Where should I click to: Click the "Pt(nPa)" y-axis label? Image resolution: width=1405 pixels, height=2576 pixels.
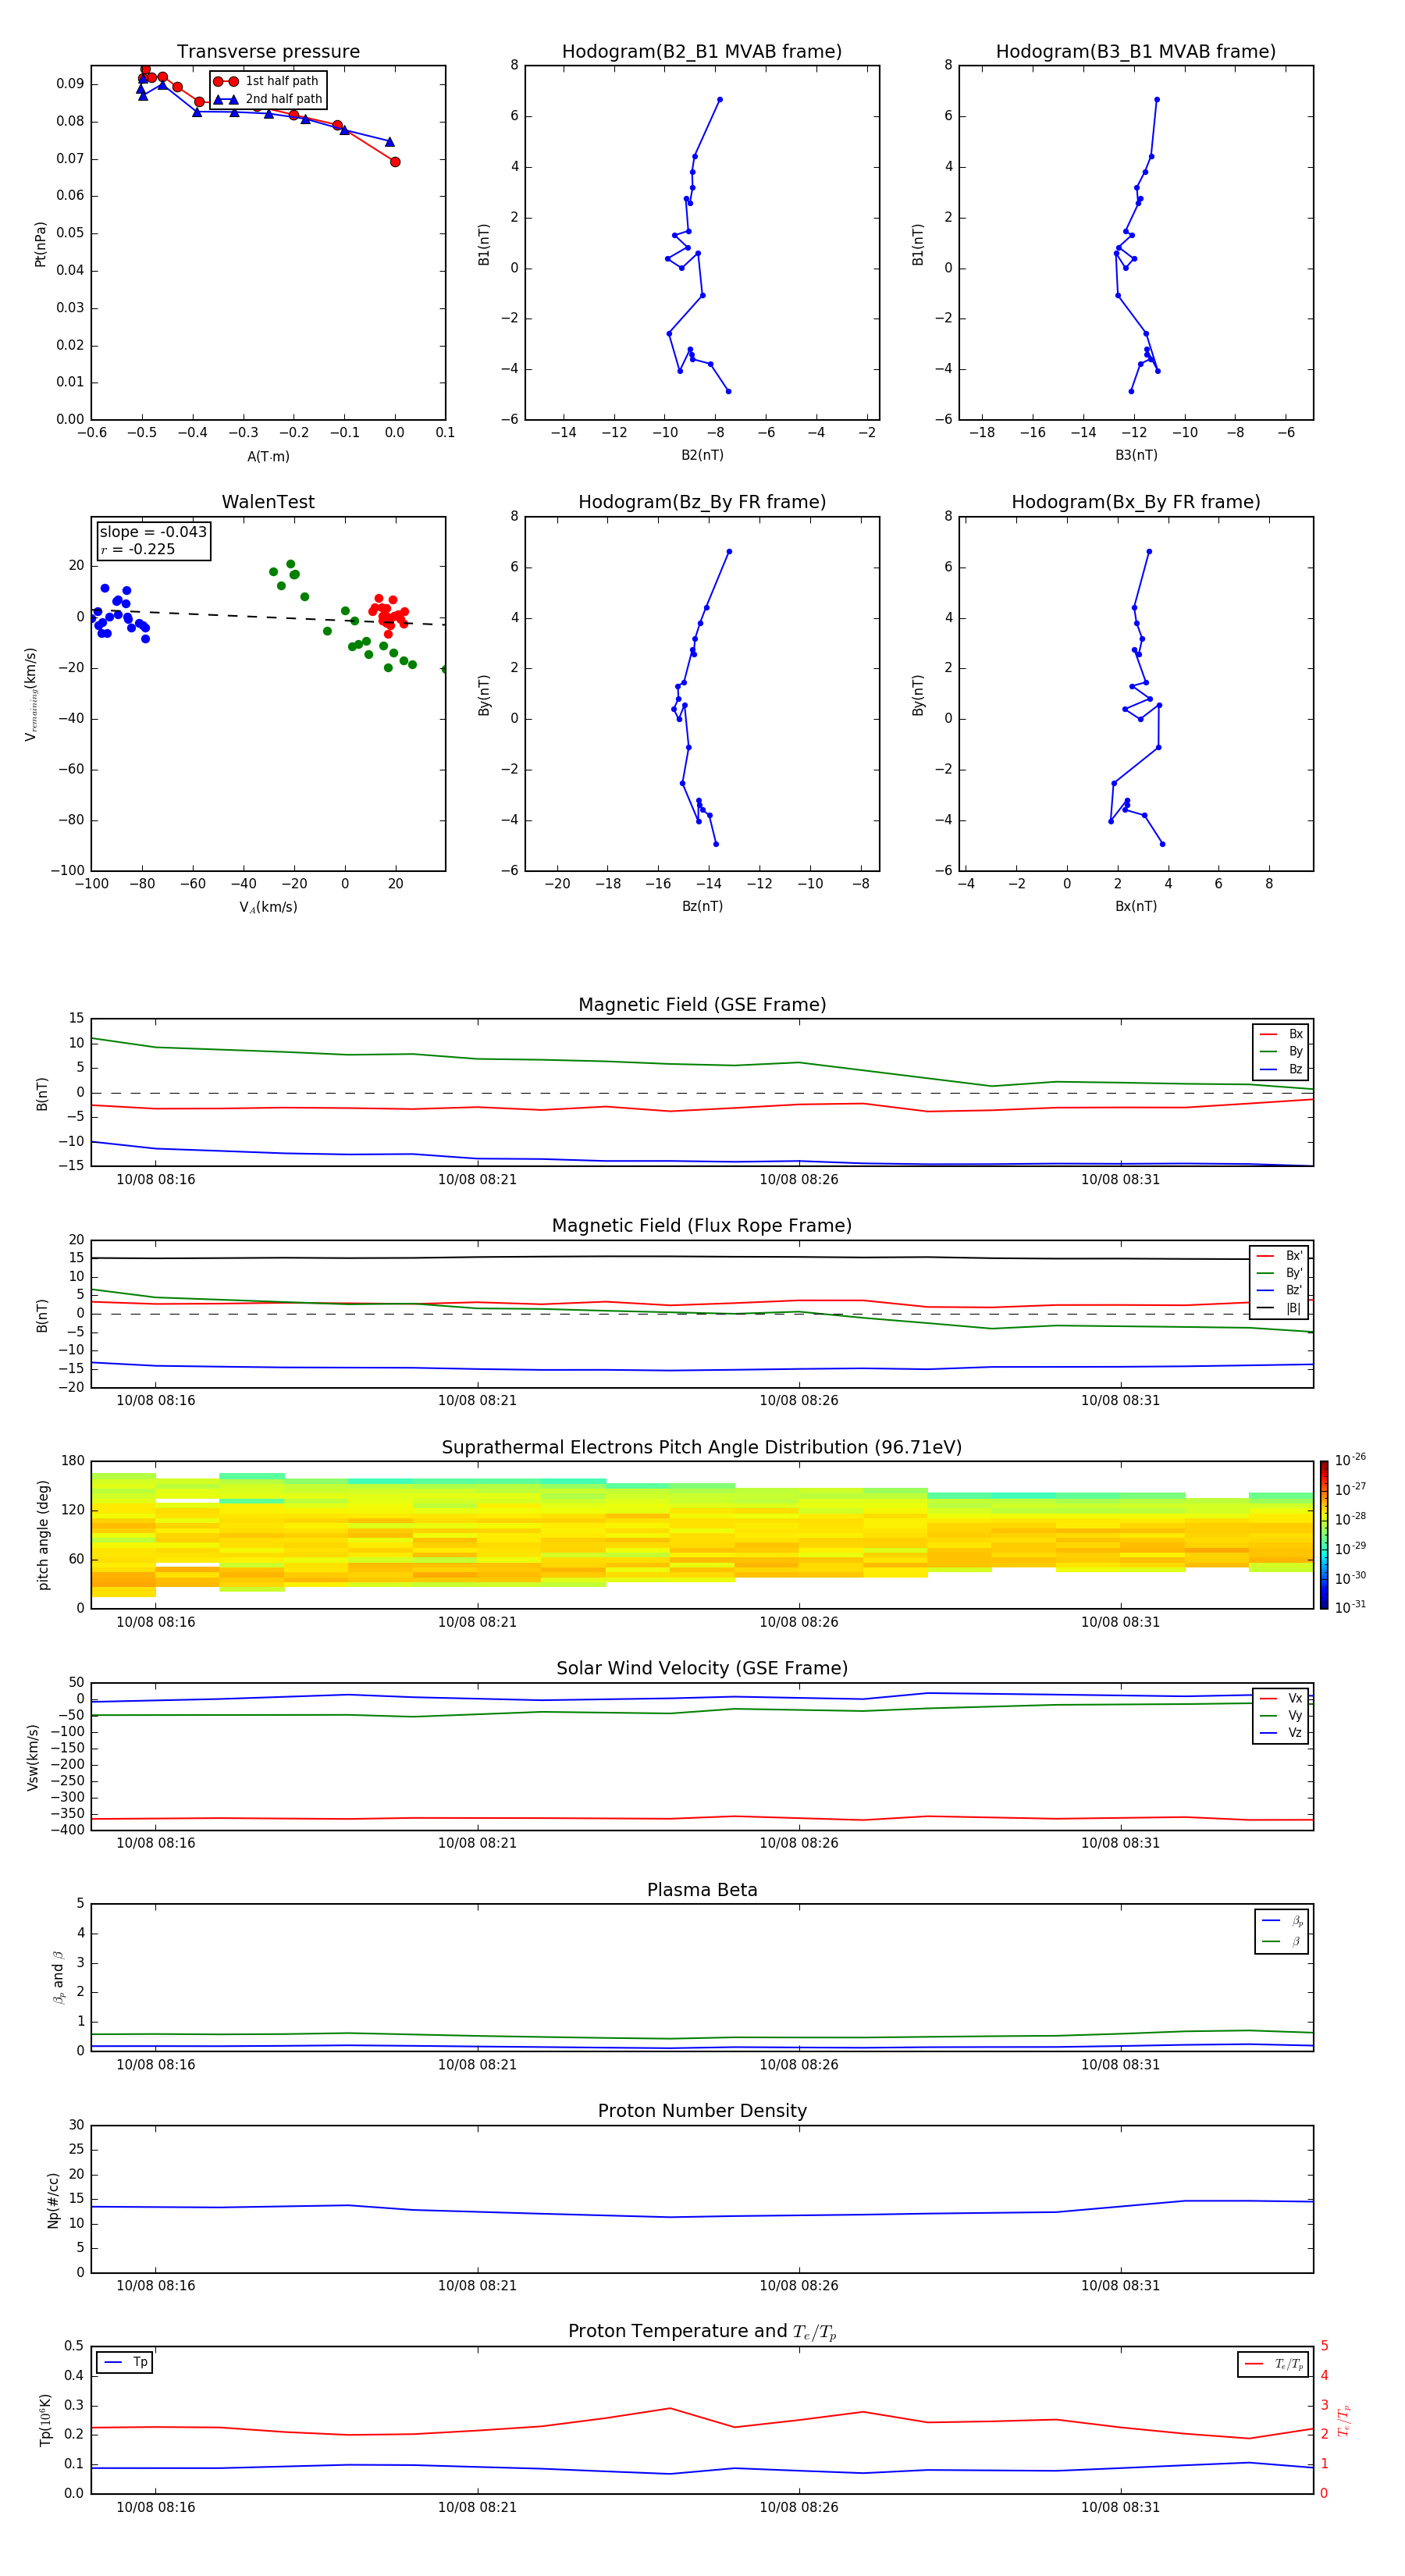coord(40,243)
